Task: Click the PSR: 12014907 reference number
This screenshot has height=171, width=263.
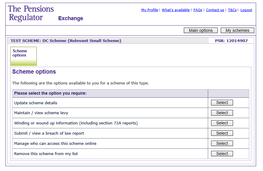Action: click(x=231, y=41)
